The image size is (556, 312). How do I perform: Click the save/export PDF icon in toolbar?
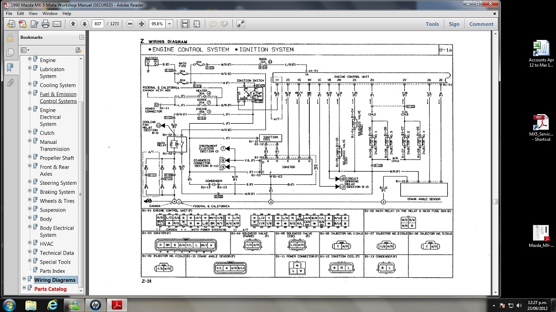click(x=11, y=24)
